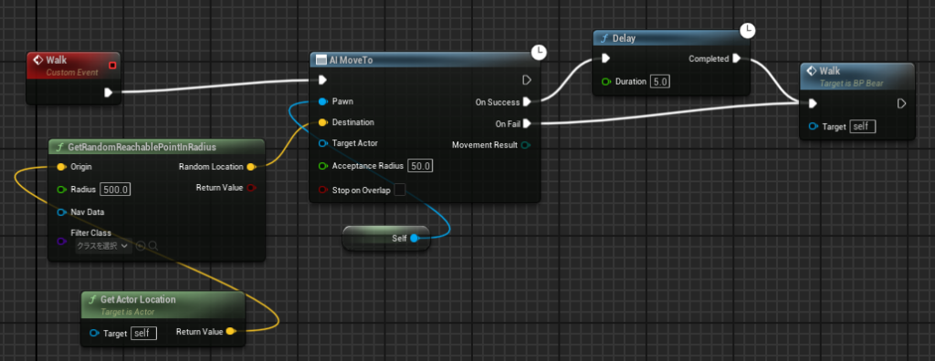
Task: Click the Delay Completed output pin
Action: click(x=737, y=58)
